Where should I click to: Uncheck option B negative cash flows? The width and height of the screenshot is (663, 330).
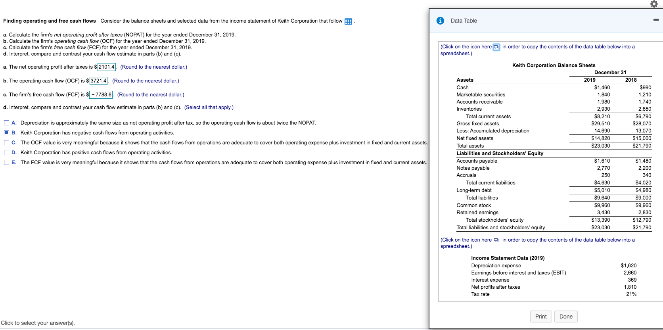pos(6,133)
